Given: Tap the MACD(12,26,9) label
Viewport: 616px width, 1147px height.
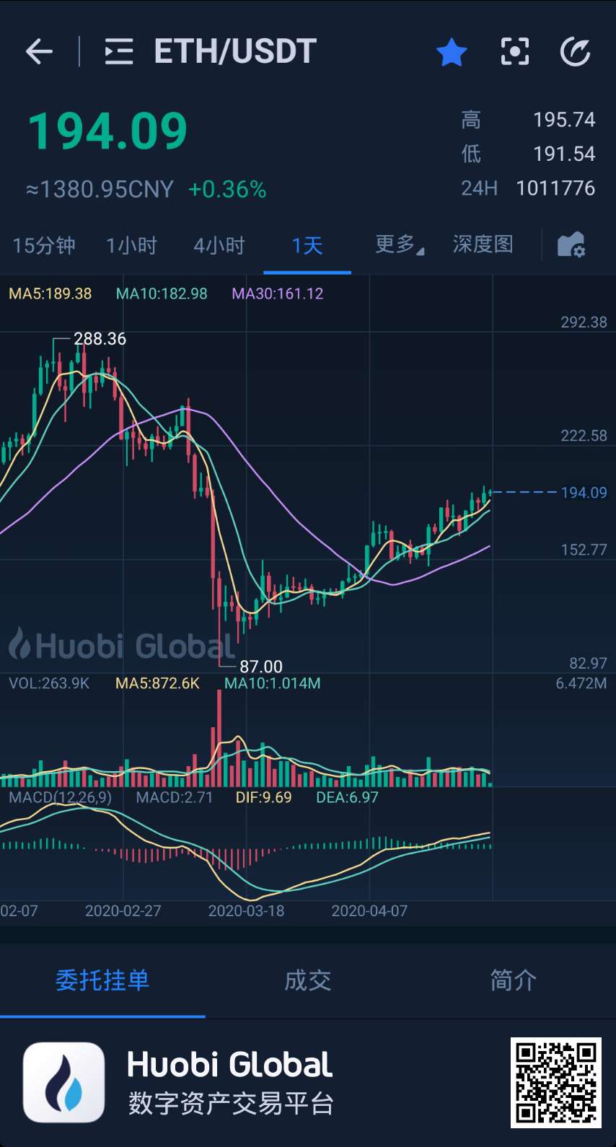Looking at the screenshot, I should point(61,797).
